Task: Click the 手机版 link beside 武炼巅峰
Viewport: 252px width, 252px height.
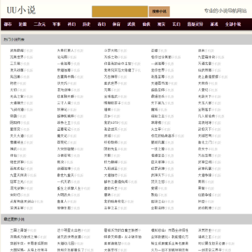Action: coord(29,50)
